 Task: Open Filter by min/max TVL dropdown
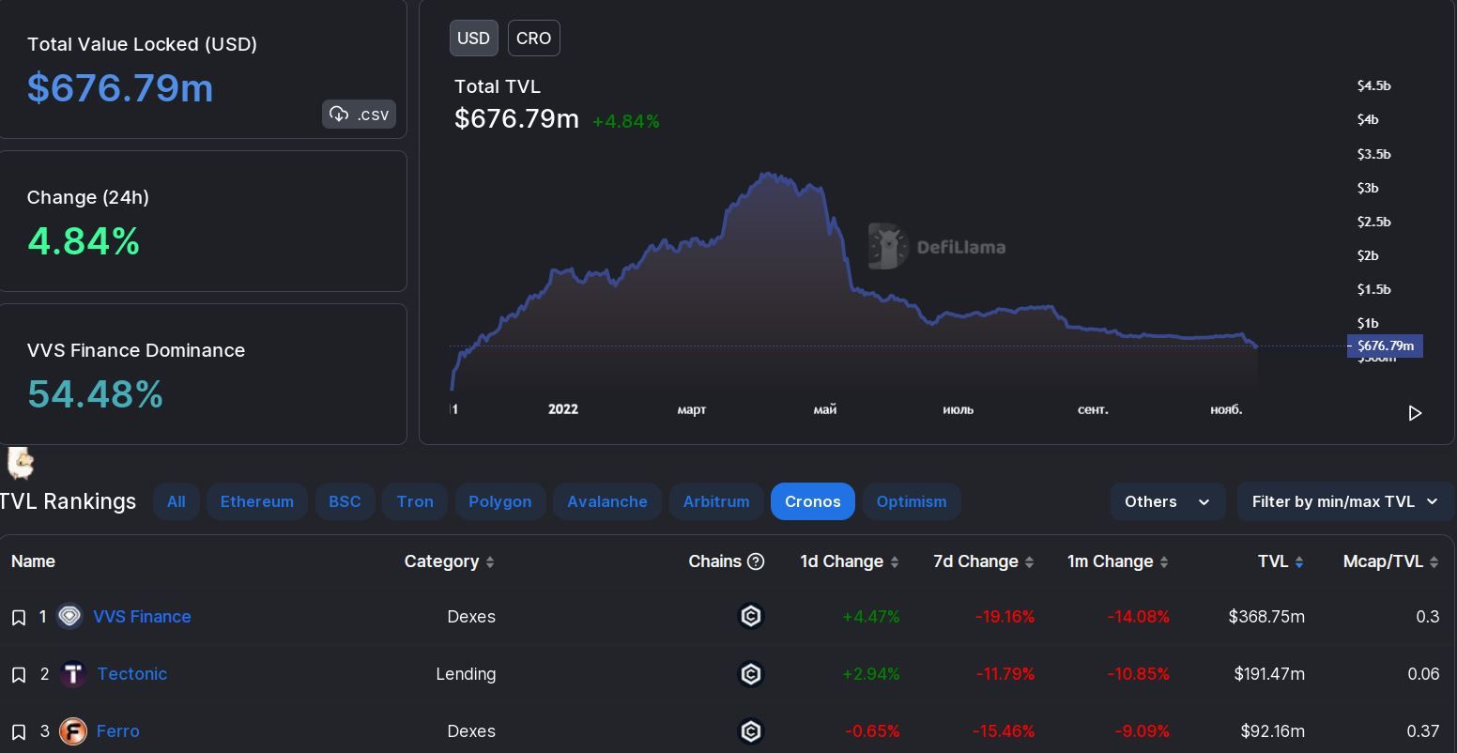tap(1344, 501)
